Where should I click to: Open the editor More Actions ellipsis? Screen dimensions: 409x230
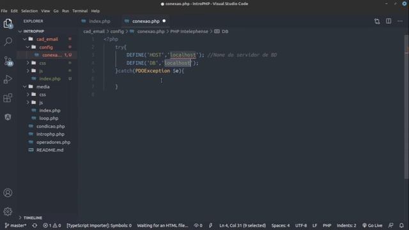(x=400, y=21)
